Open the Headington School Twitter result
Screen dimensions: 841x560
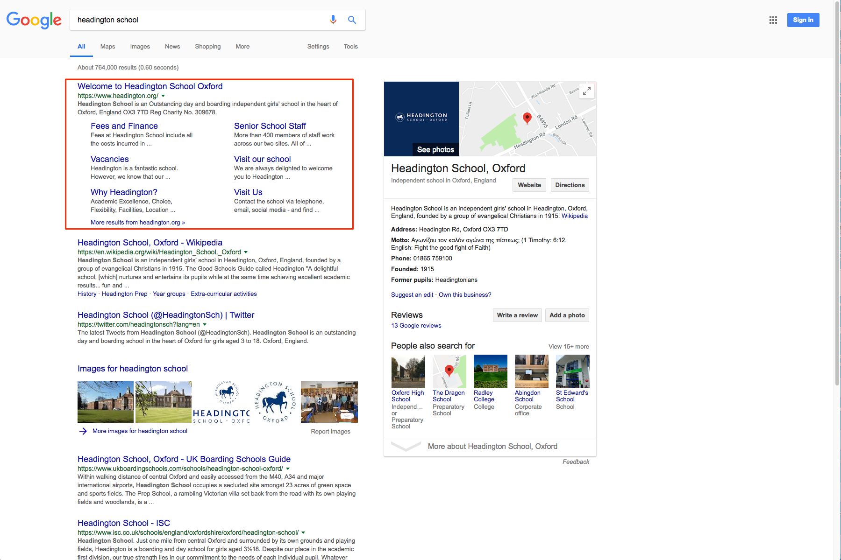(x=166, y=315)
